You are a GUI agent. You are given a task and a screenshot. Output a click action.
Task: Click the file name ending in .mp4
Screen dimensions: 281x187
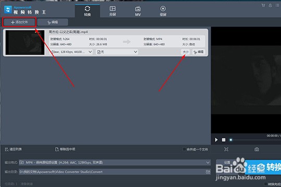point(68,32)
